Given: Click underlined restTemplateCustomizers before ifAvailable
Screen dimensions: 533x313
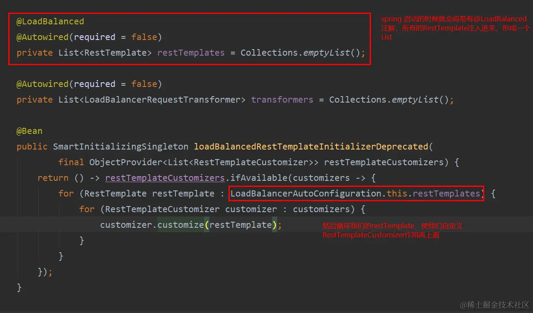Looking at the screenshot, I should click(x=165, y=178).
